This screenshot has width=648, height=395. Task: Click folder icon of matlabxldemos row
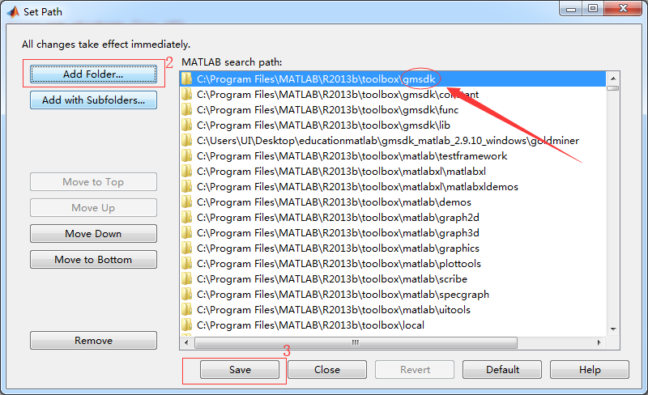187,187
